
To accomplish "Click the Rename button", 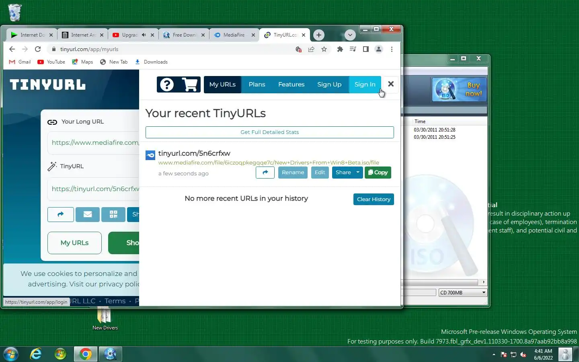I will tap(293, 173).
